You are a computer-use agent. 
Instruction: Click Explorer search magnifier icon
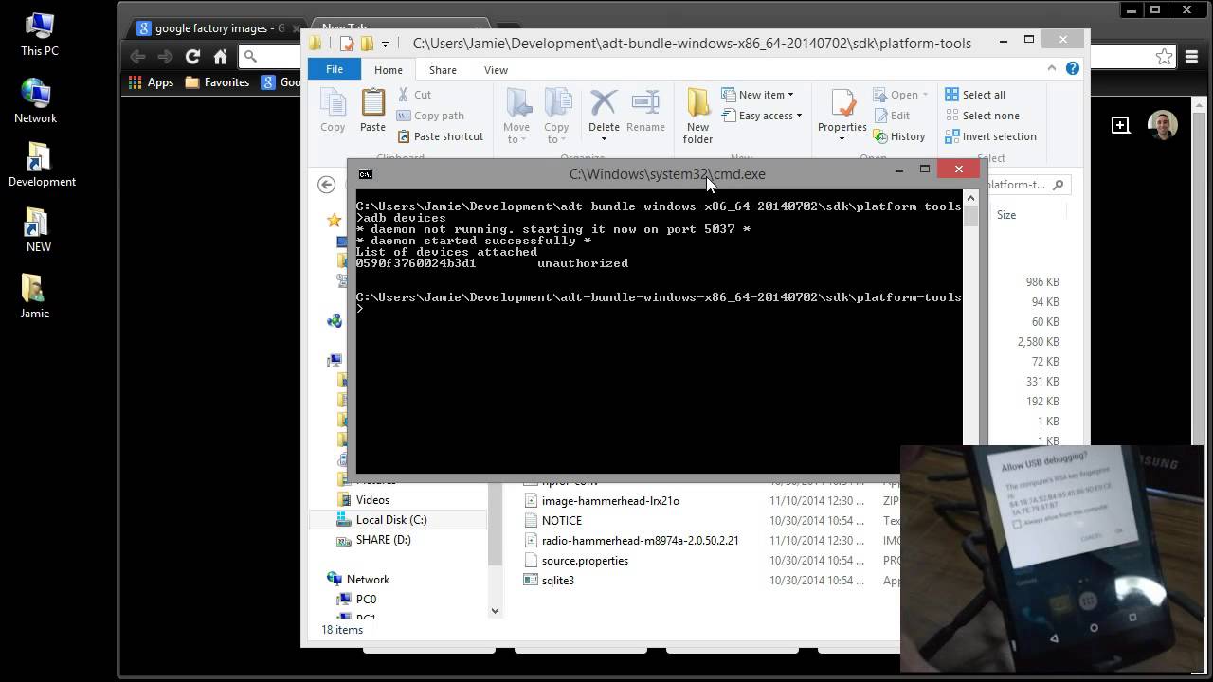[x=1059, y=185]
